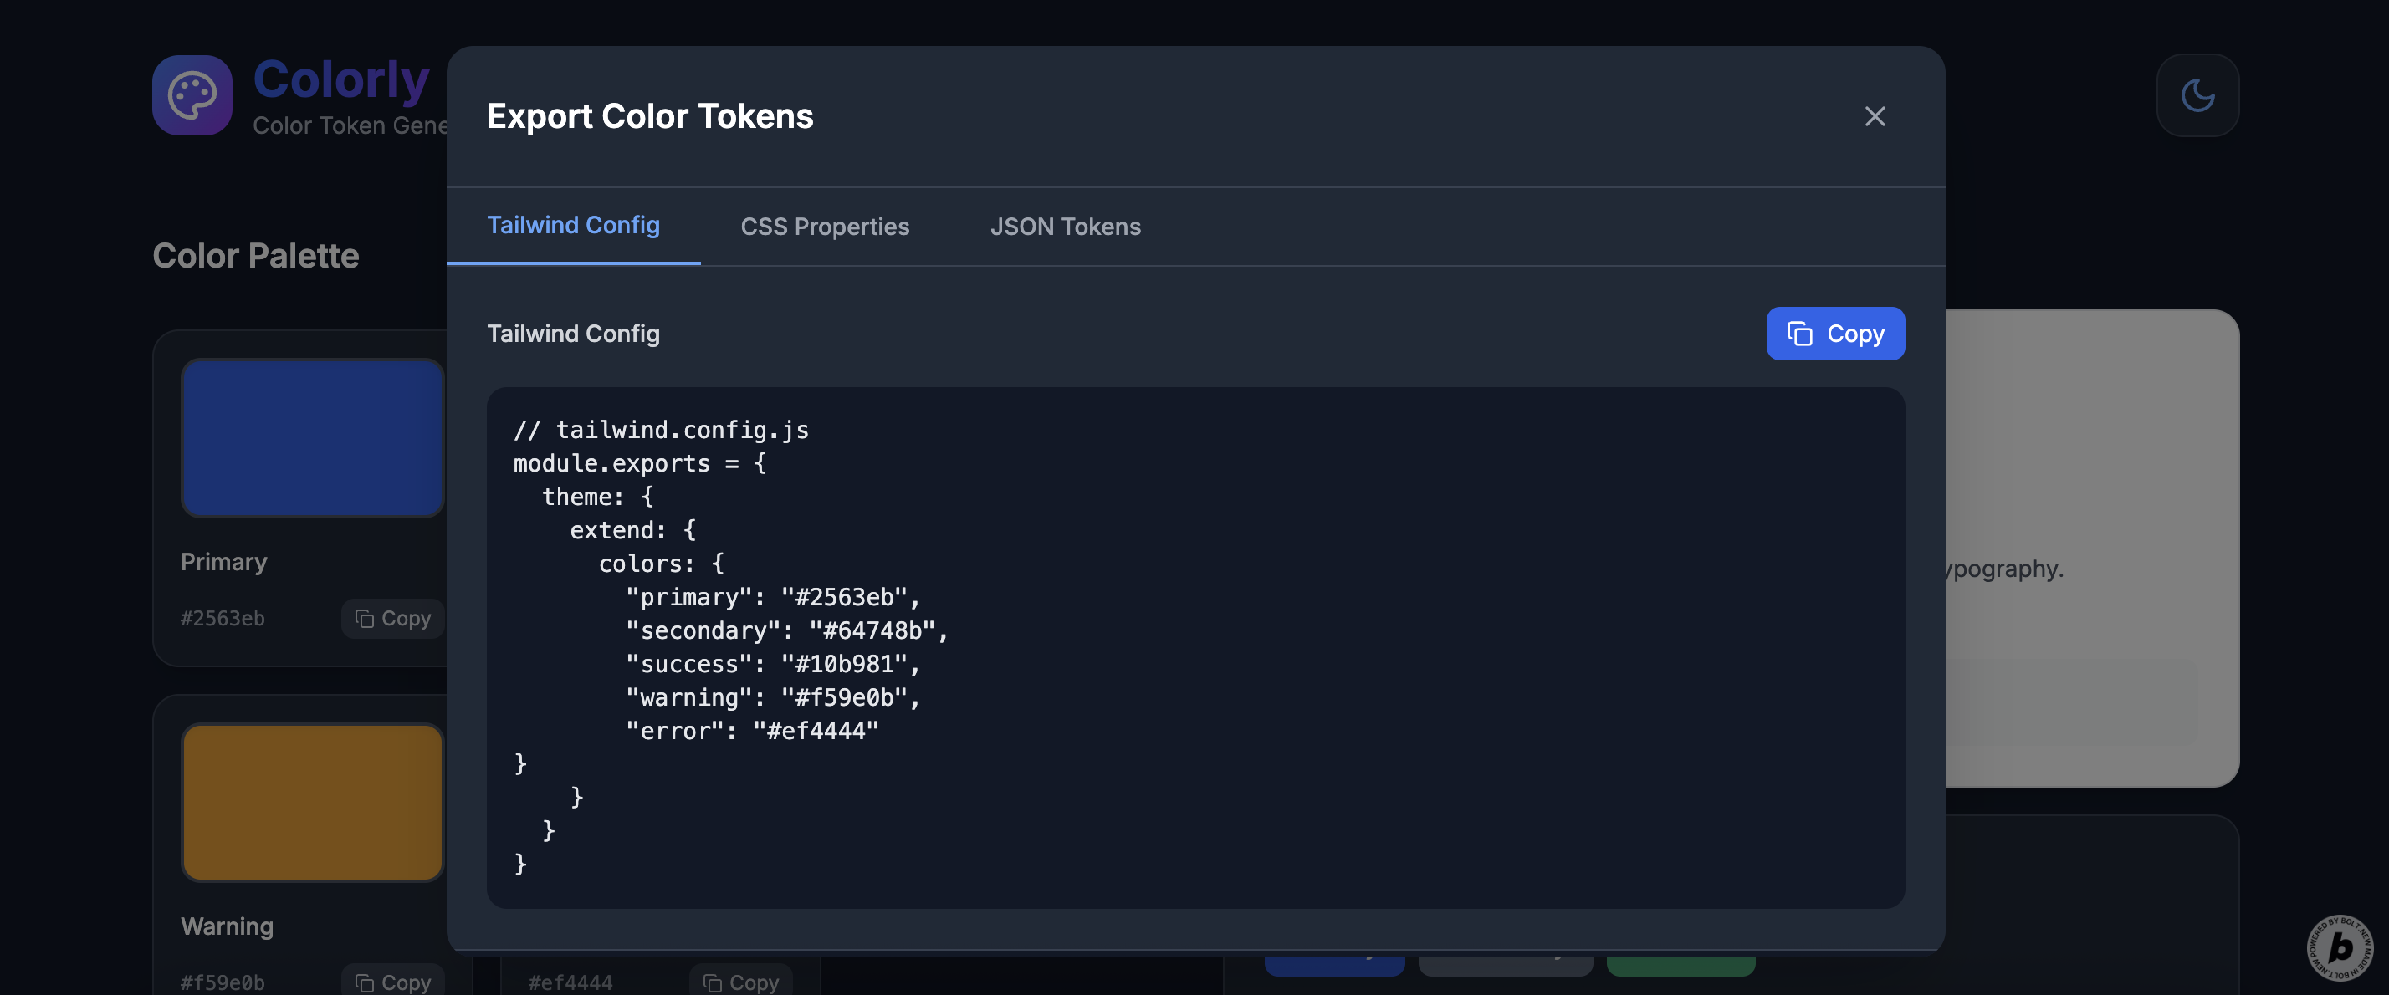The height and width of the screenshot is (995, 2389).
Task: Click the #2563eb hex label
Action: 223,618
